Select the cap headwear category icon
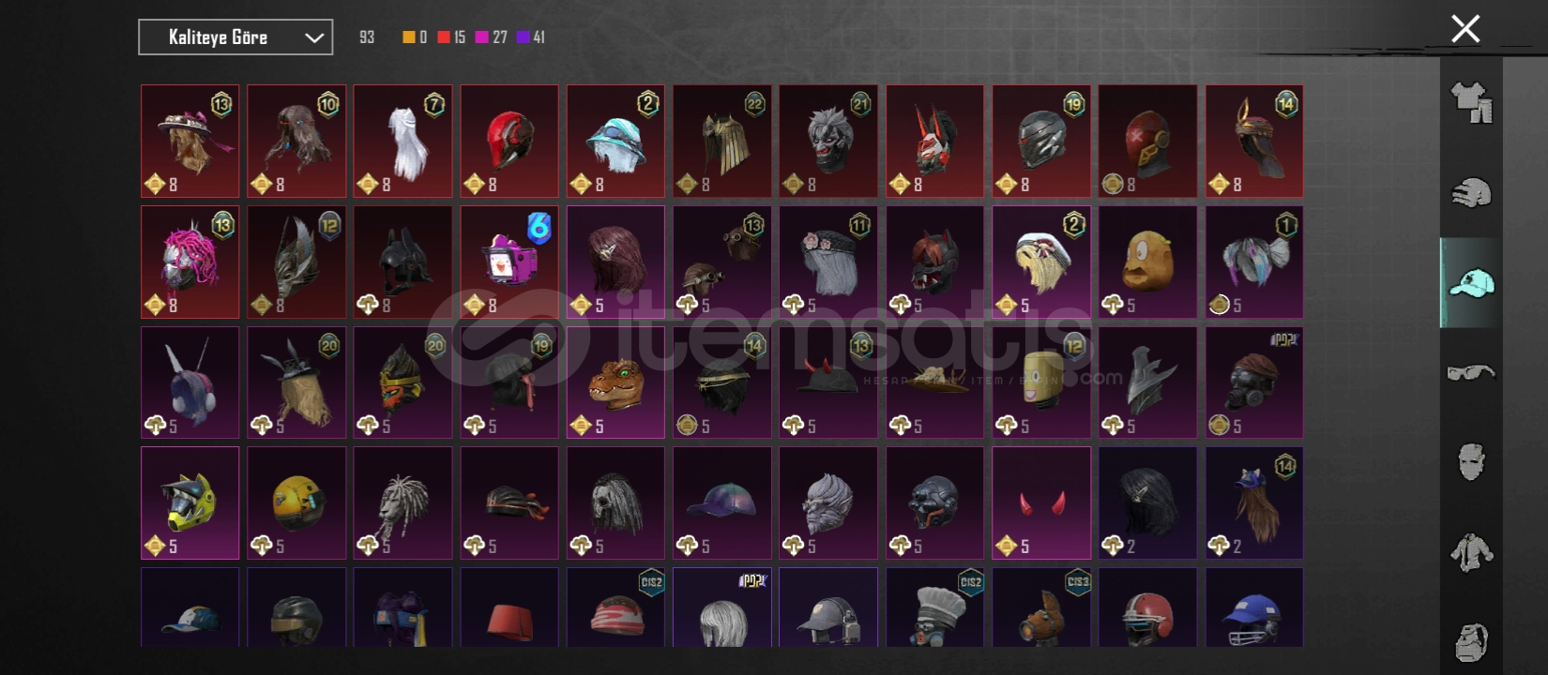This screenshot has height=675, width=1548. [x=1471, y=282]
